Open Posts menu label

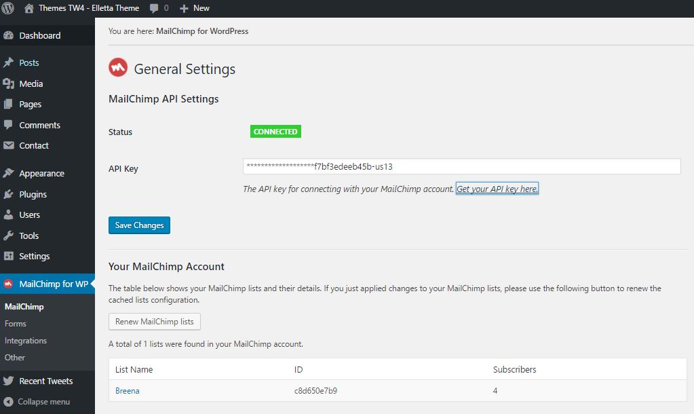tap(28, 63)
